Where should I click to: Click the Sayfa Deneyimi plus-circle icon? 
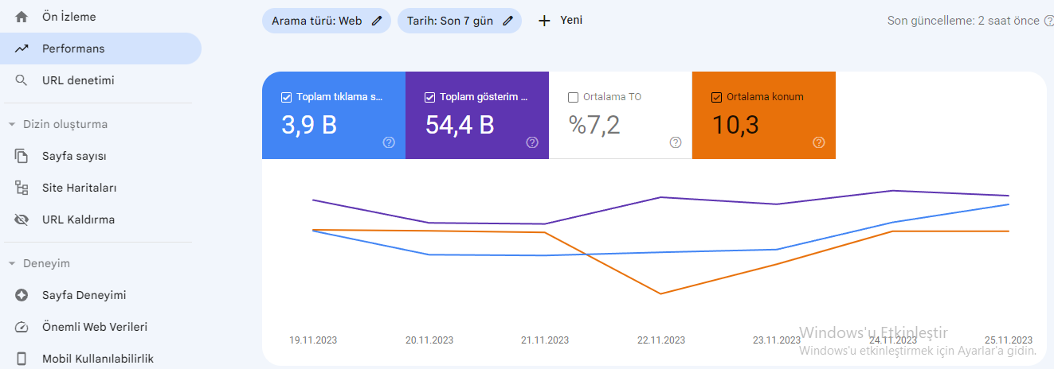(x=22, y=295)
